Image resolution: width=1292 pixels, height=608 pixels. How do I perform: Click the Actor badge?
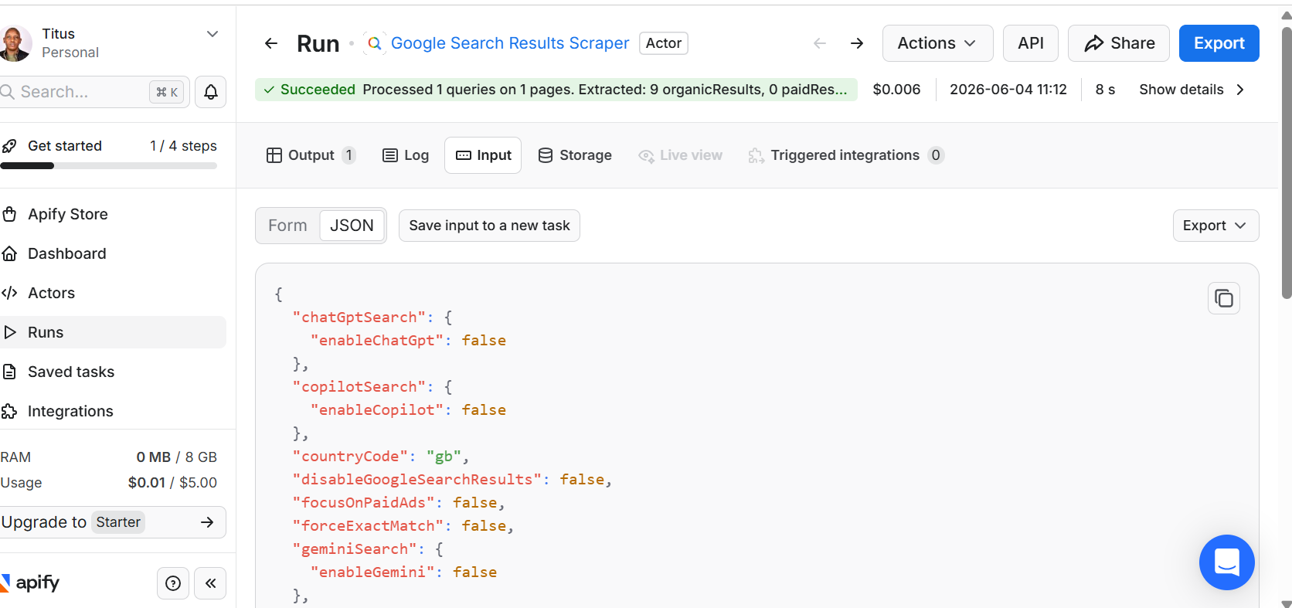click(664, 43)
